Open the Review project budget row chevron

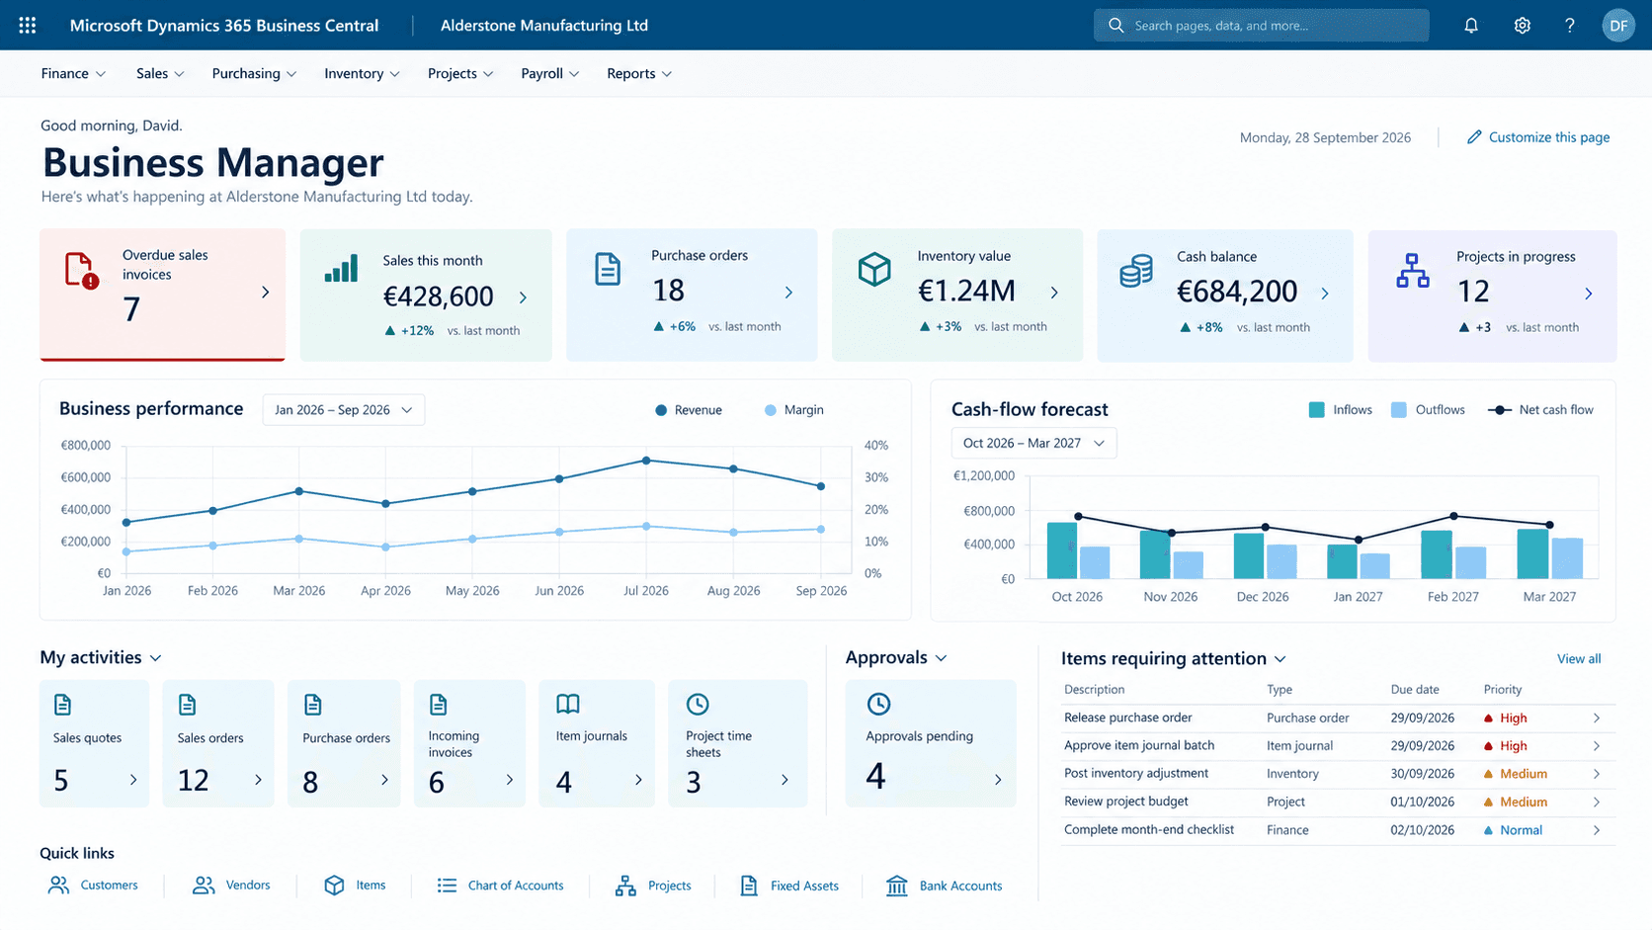tap(1597, 803)
